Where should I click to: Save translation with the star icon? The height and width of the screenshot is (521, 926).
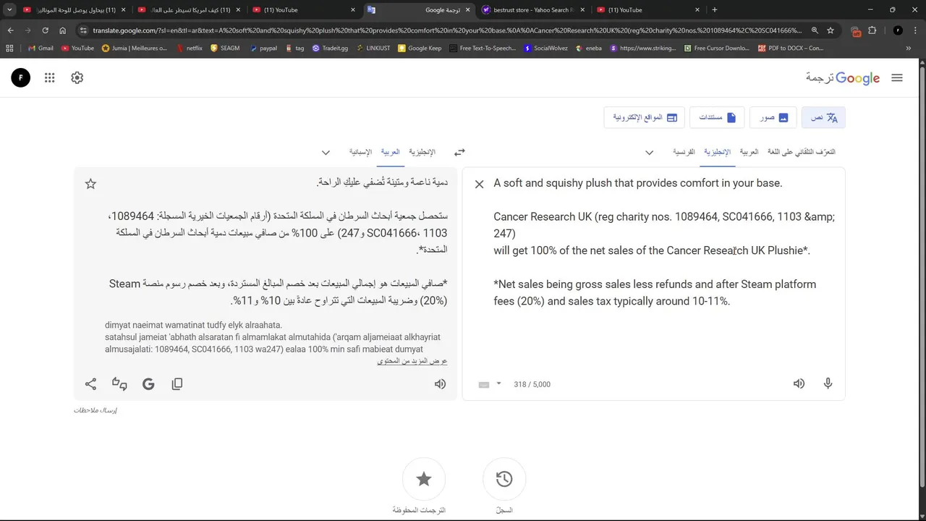90,184
